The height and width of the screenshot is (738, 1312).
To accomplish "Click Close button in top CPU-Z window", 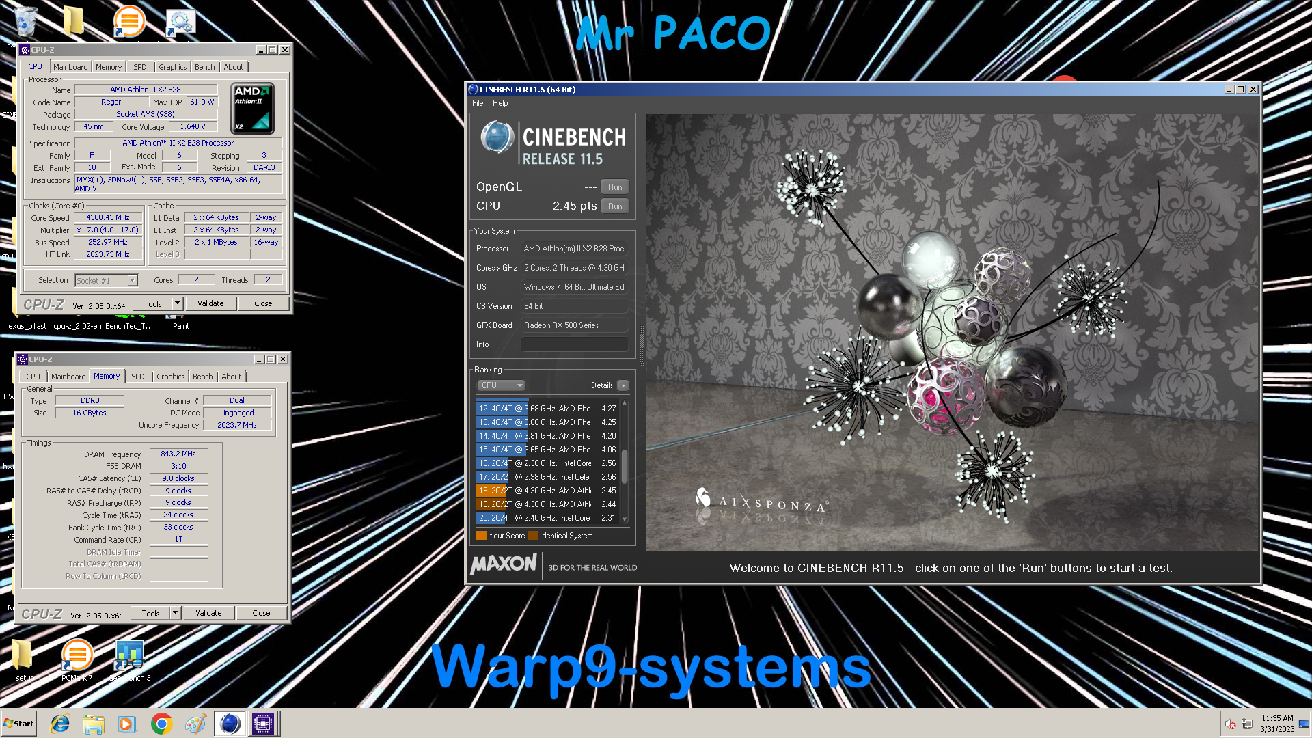I will click(x=263, y=304).
